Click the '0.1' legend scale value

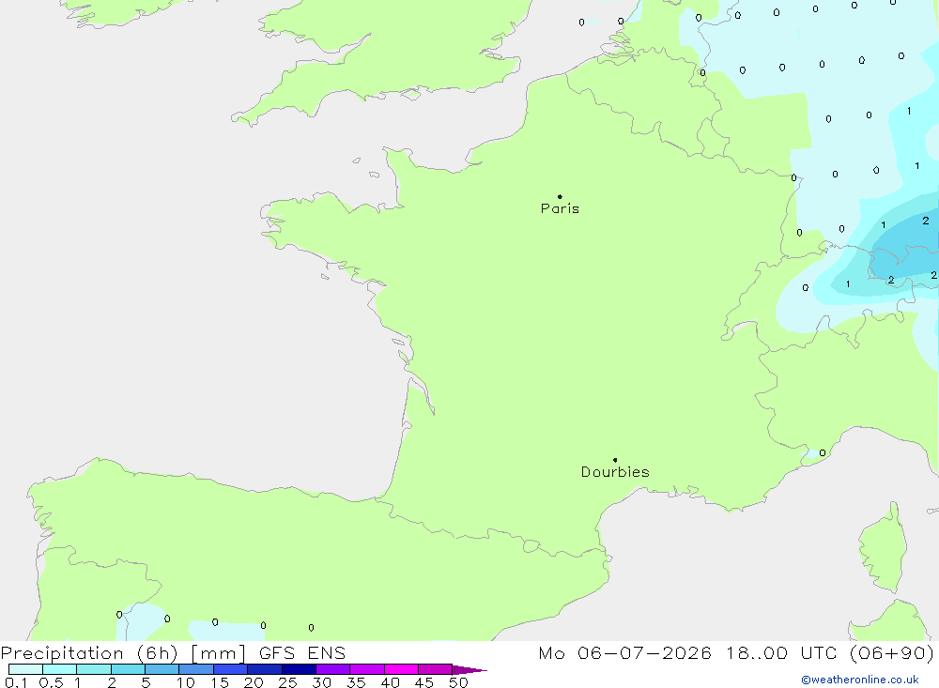[16, 682]
